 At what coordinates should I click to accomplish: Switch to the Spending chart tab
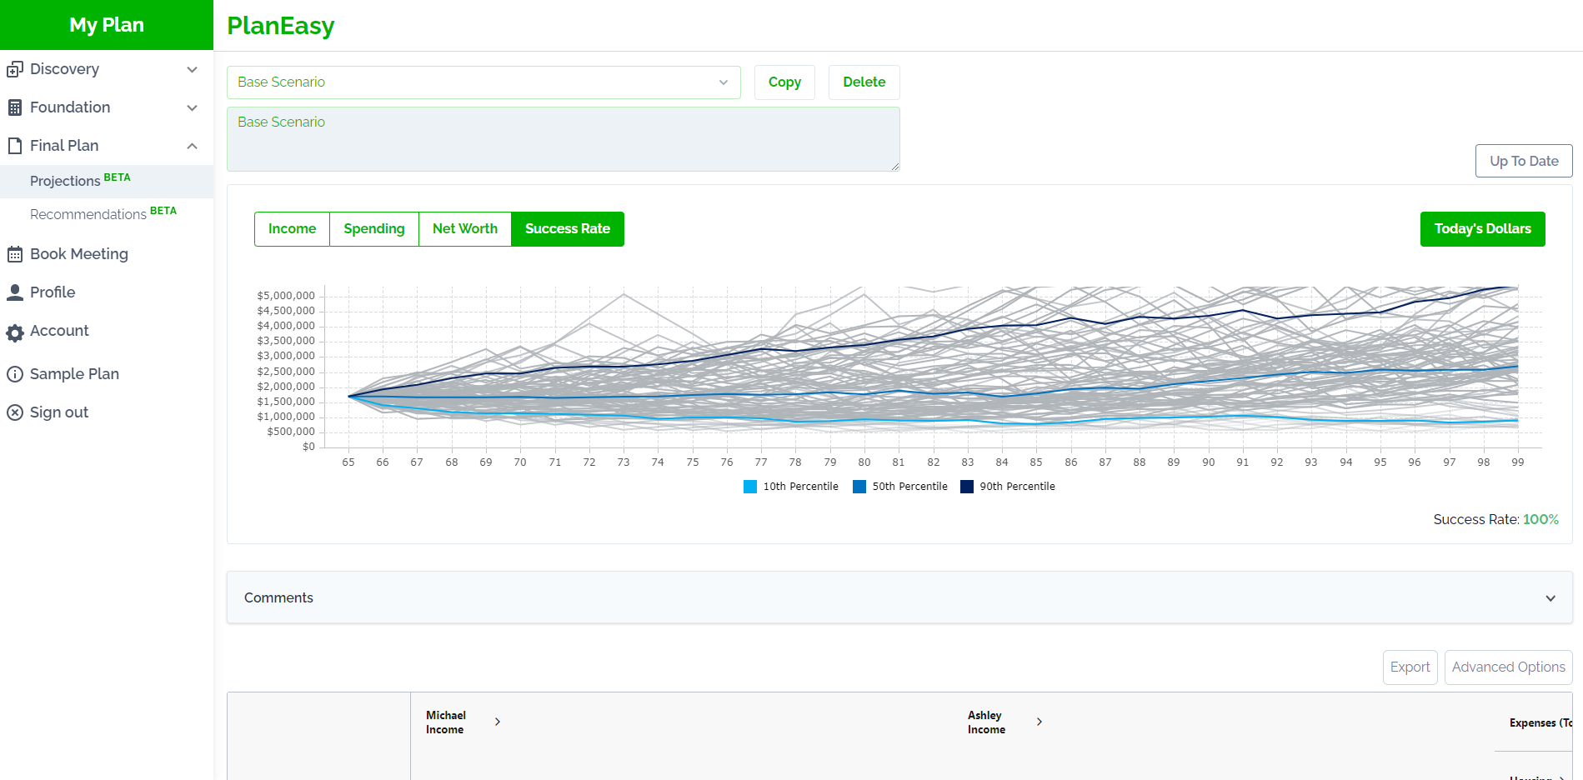tap(374, 229)
